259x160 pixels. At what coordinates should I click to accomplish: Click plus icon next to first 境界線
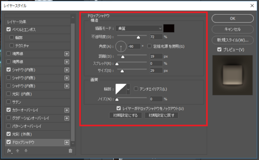point(67,54)
